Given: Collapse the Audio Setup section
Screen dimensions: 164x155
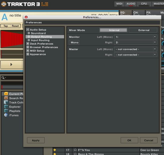Looking at the screenshot, I should coord(28,30).
